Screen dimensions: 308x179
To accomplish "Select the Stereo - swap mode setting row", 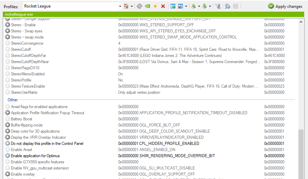I will (151, 37).
